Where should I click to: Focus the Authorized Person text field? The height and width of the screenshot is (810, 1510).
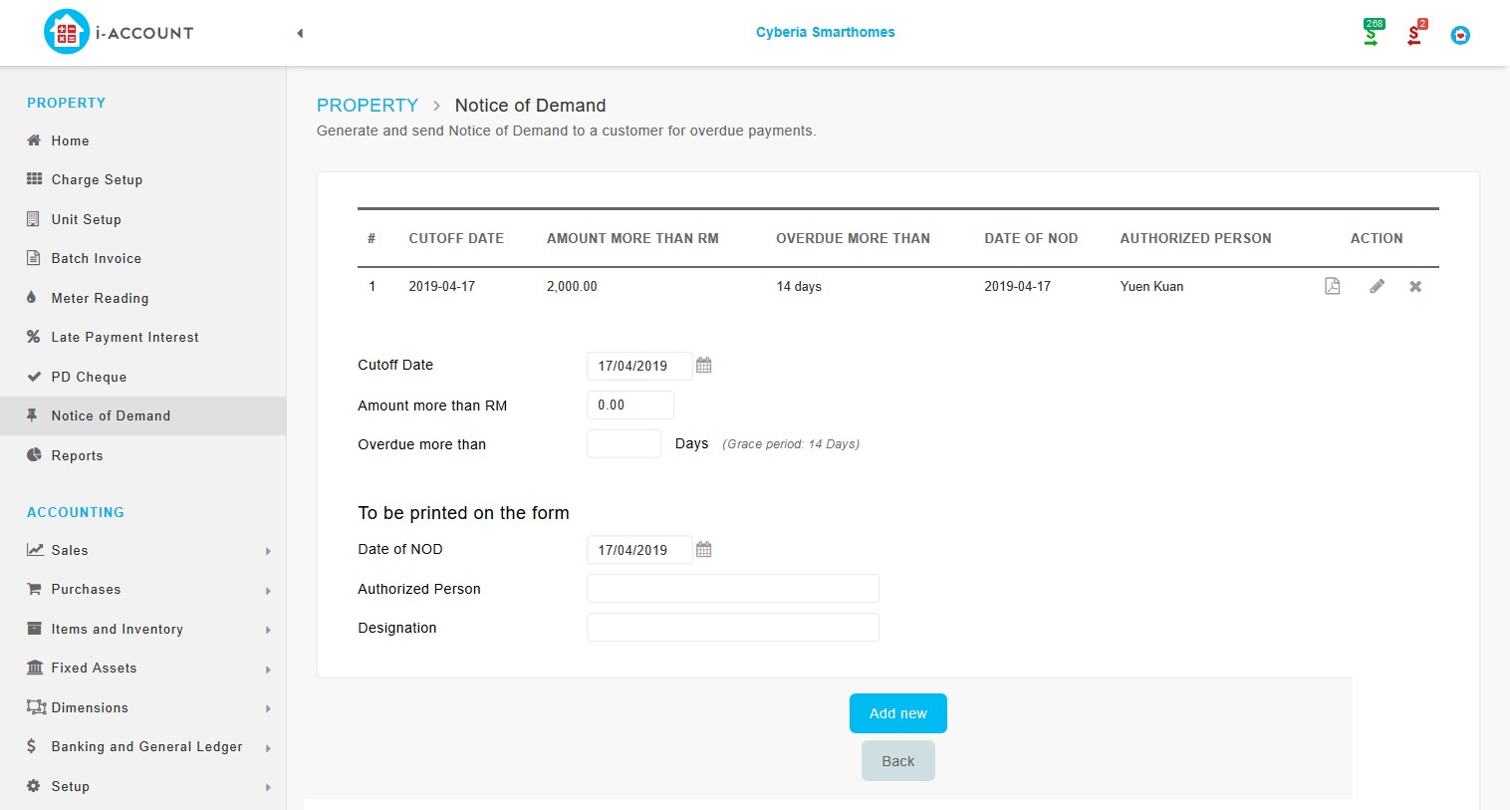pyautogui.click(x=732, y=589)
